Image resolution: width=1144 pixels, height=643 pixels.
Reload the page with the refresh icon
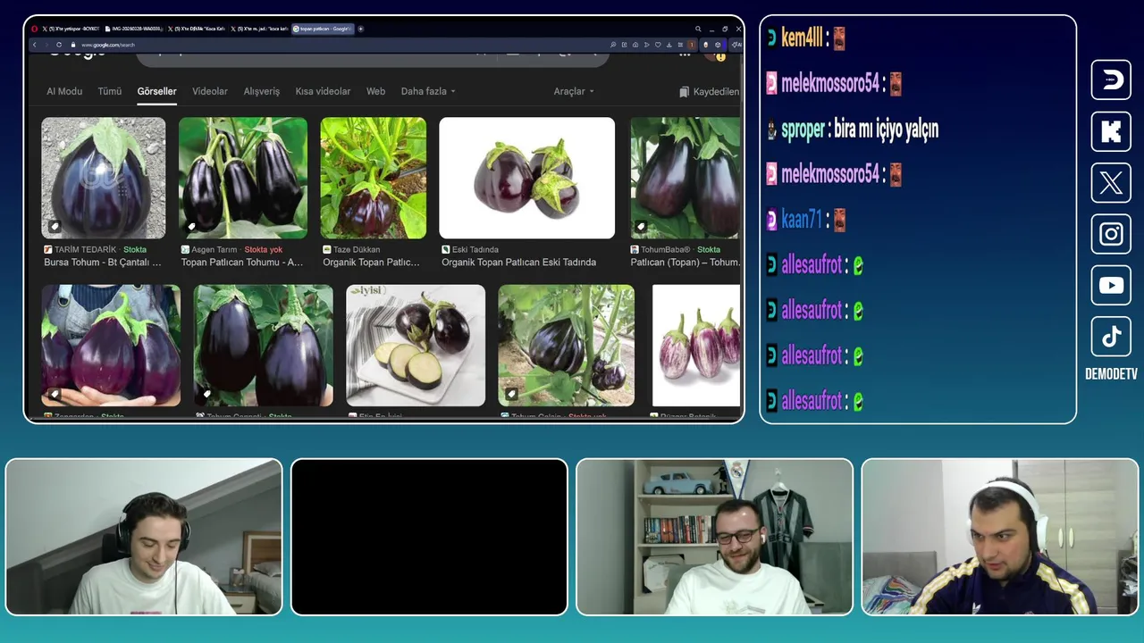tap(59, 45)
